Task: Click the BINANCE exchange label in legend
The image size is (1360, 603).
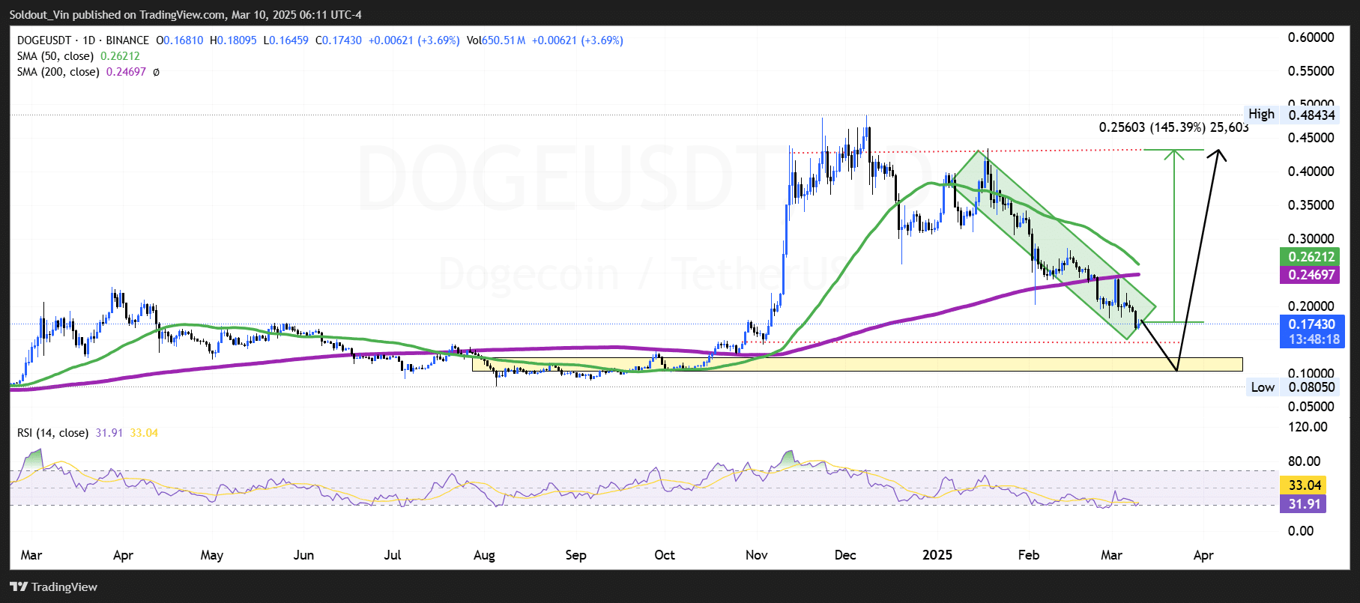Action: tap(127, 40)
